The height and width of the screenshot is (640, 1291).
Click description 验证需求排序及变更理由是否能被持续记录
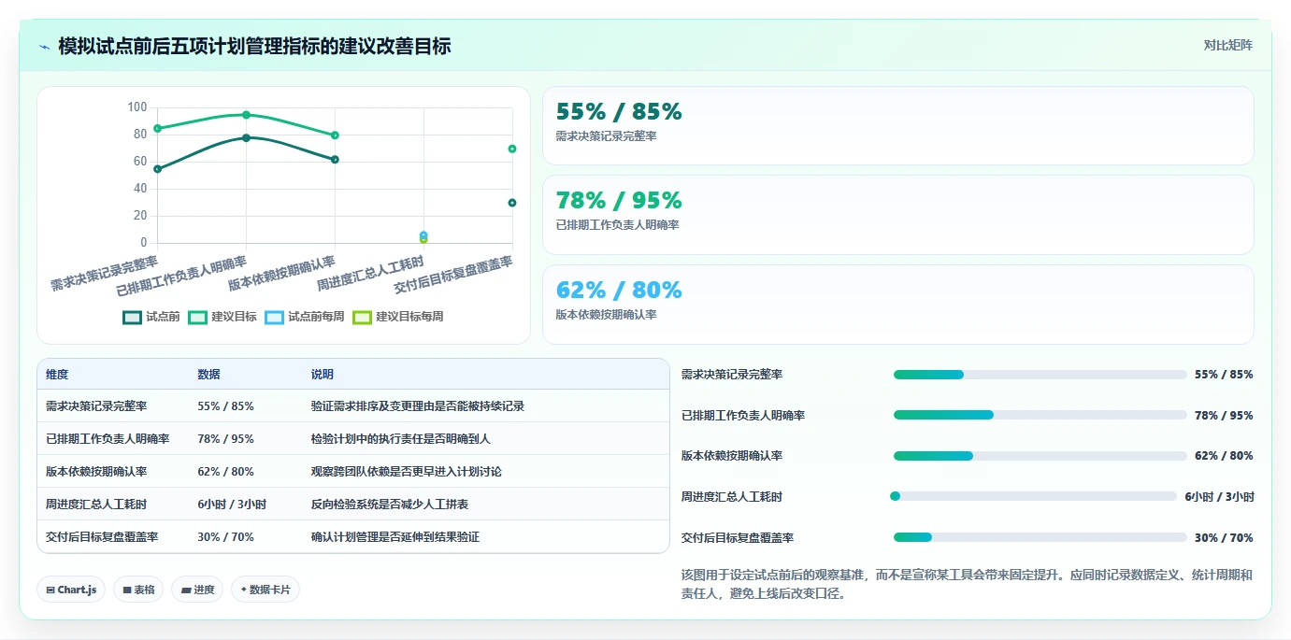tap(418, 406)
